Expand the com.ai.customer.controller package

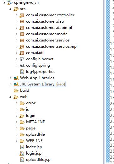click(16, 15)
